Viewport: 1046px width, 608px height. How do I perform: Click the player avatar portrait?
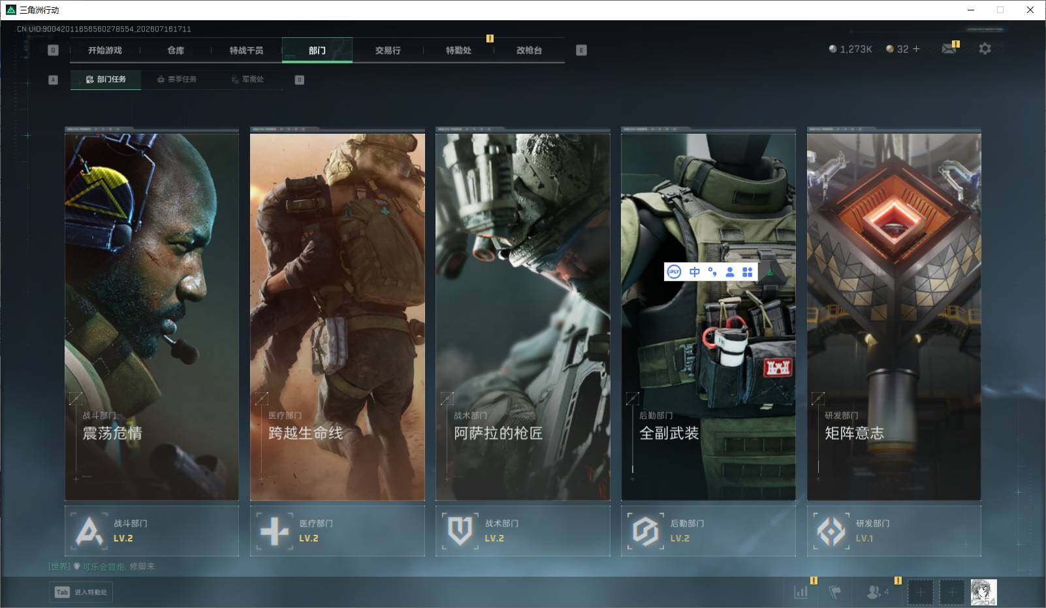coord(983,592)
